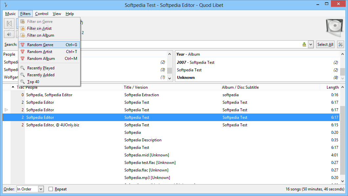Select Softpedia Test album with no year
The width and height of the screenshot is (348, 196).
coord(257,70)
